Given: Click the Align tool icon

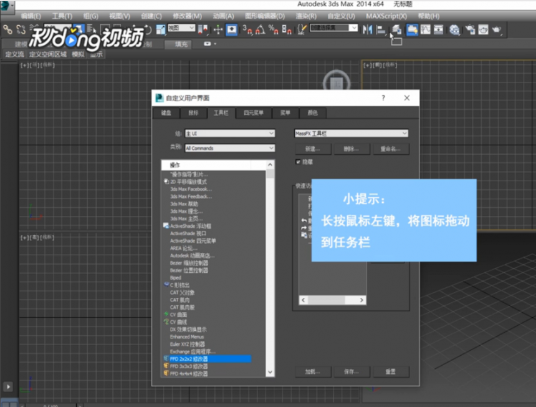Looking at the screenshot, I should click(380, 30).
